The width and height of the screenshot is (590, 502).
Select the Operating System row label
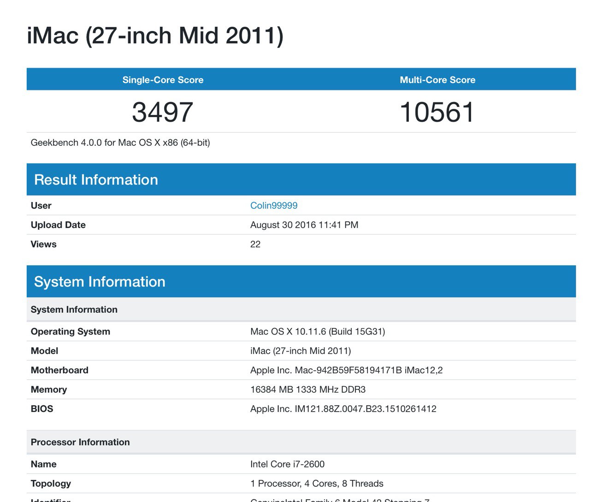click(71, 332)
